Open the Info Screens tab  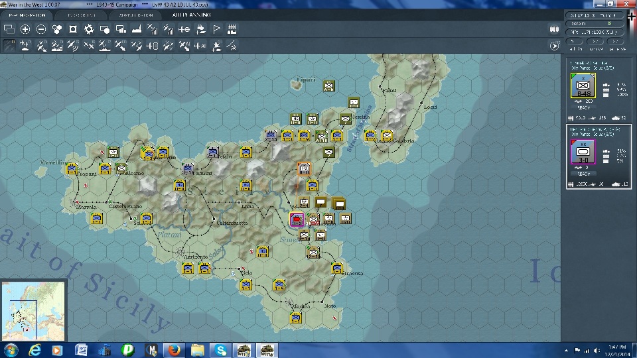pyautogui.click(x=81, y=15)
